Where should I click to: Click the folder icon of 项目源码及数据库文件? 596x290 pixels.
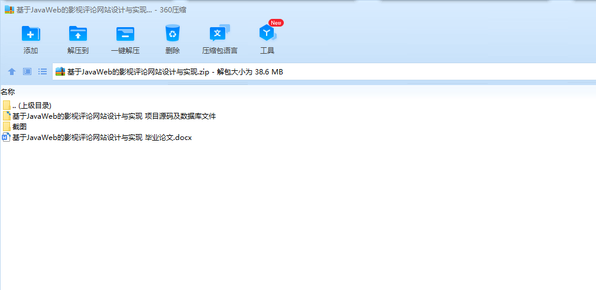[x=7, y=116]
